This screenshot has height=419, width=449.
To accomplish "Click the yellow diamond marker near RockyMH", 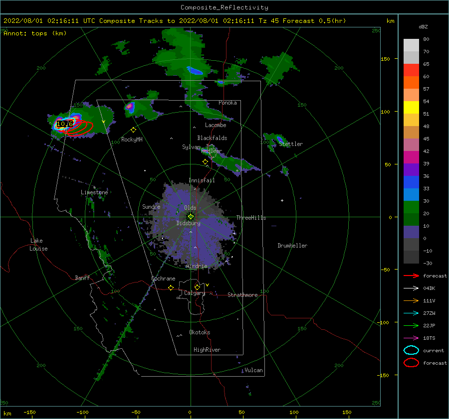I will pyautogui.click(x=133, y=130).
